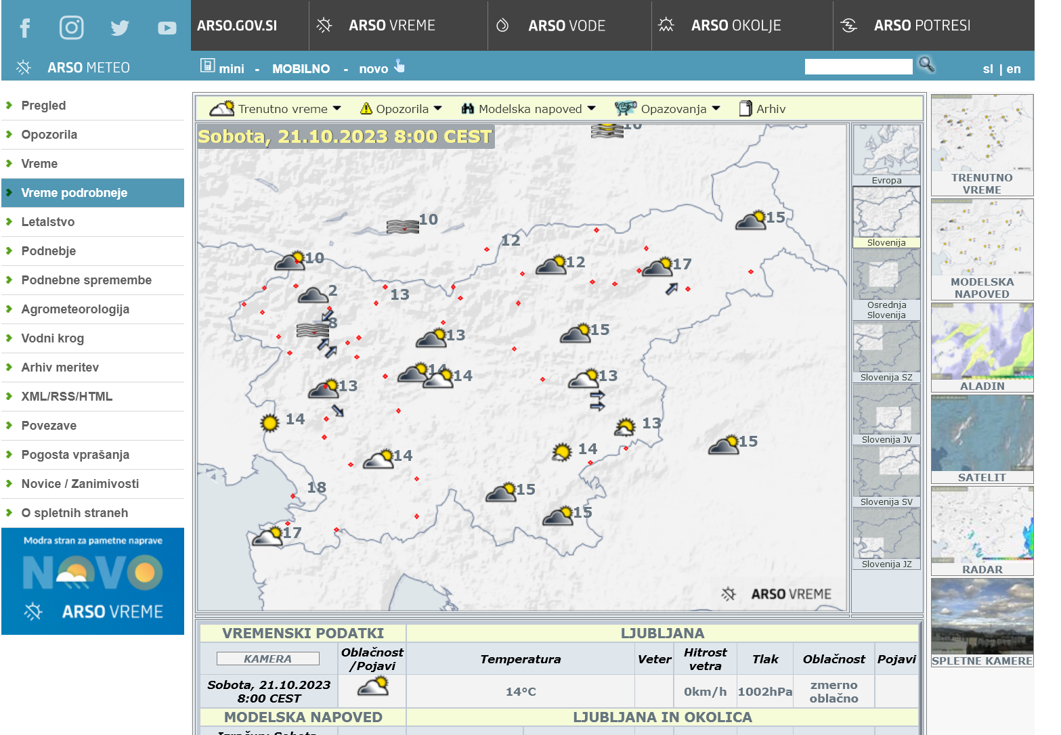This screenshot has height=735, width=1061.
Task: Open Opozorila in the left sidebar
Action: 93,135
